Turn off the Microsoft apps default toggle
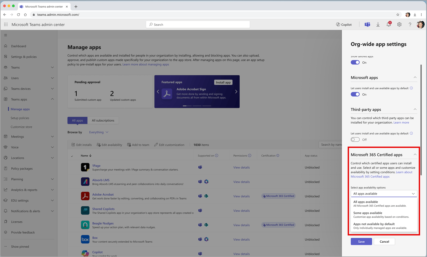 click(x=355, y=94)
